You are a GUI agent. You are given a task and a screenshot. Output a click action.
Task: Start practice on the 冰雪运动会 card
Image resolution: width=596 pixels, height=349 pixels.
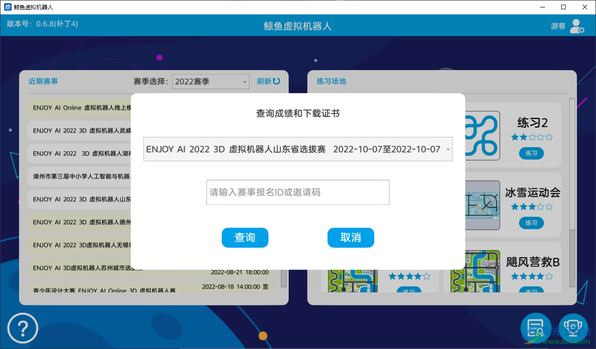click(x=531, y=223)
